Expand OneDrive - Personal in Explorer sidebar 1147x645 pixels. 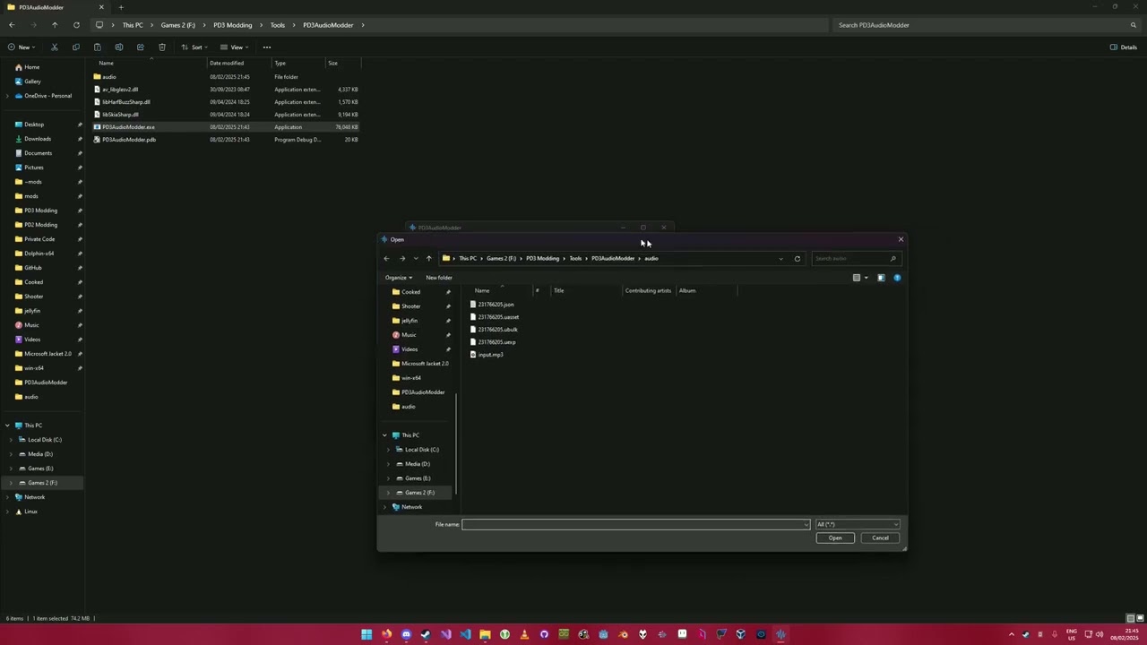pos(7,96)
